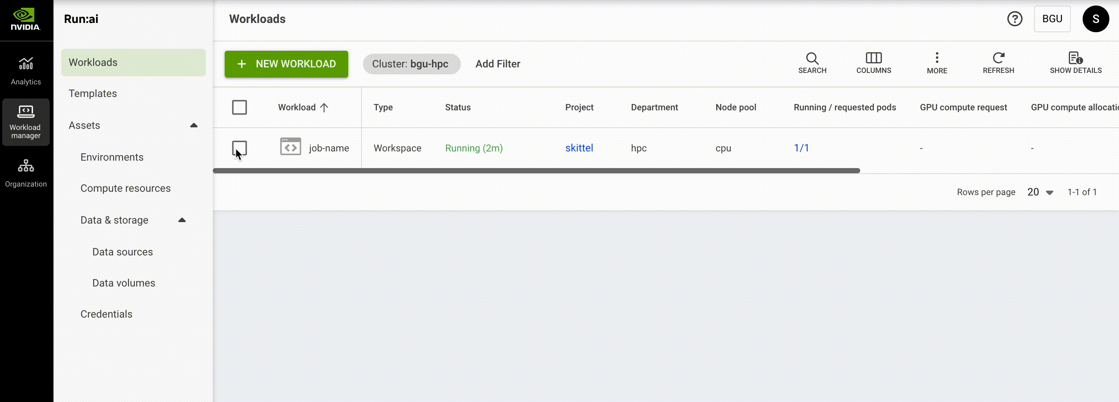Open the help question mark icon
The height and width of the screenshot is (402, 1119).
coord(1015,19)
